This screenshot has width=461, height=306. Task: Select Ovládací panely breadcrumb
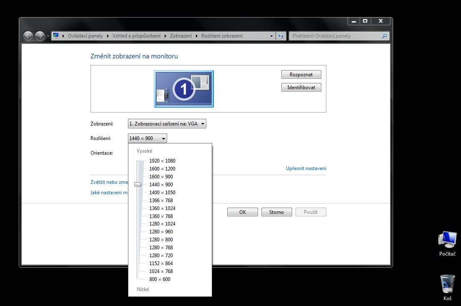[x=85, y=36]
